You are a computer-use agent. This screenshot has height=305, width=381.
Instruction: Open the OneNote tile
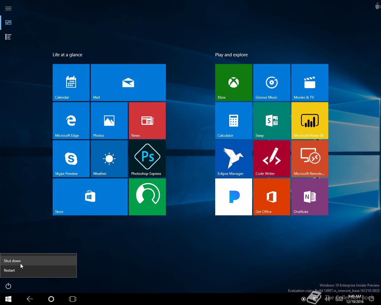[x=310, y=197]
